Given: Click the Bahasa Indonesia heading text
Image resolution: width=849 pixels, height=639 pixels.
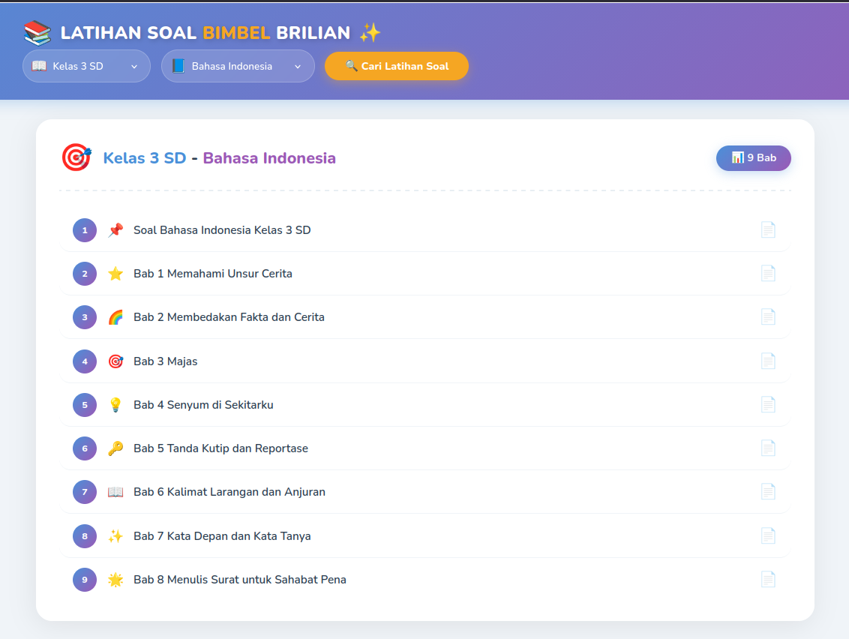Looking at the screenshot, I should pos(269,158).
